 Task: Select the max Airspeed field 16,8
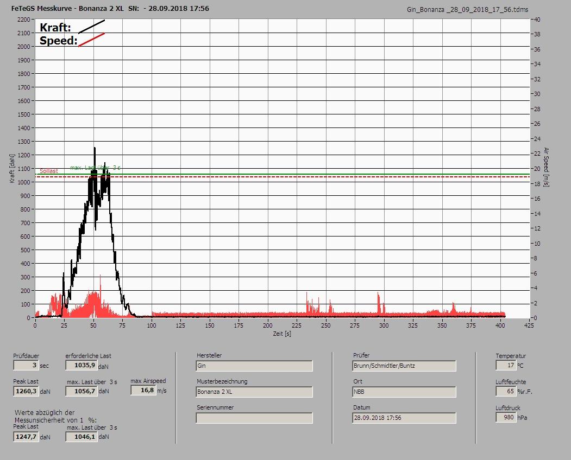143,390
